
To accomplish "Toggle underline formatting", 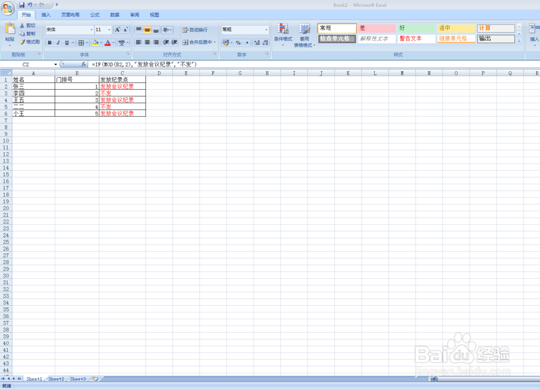I will click(x=67, y=43).
